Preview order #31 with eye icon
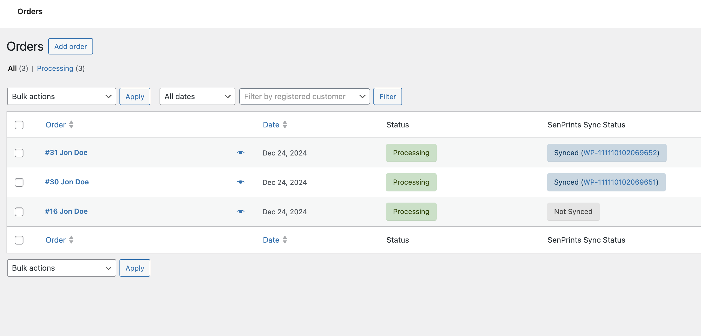Viewport: 701px width, 336px height. 240,153
